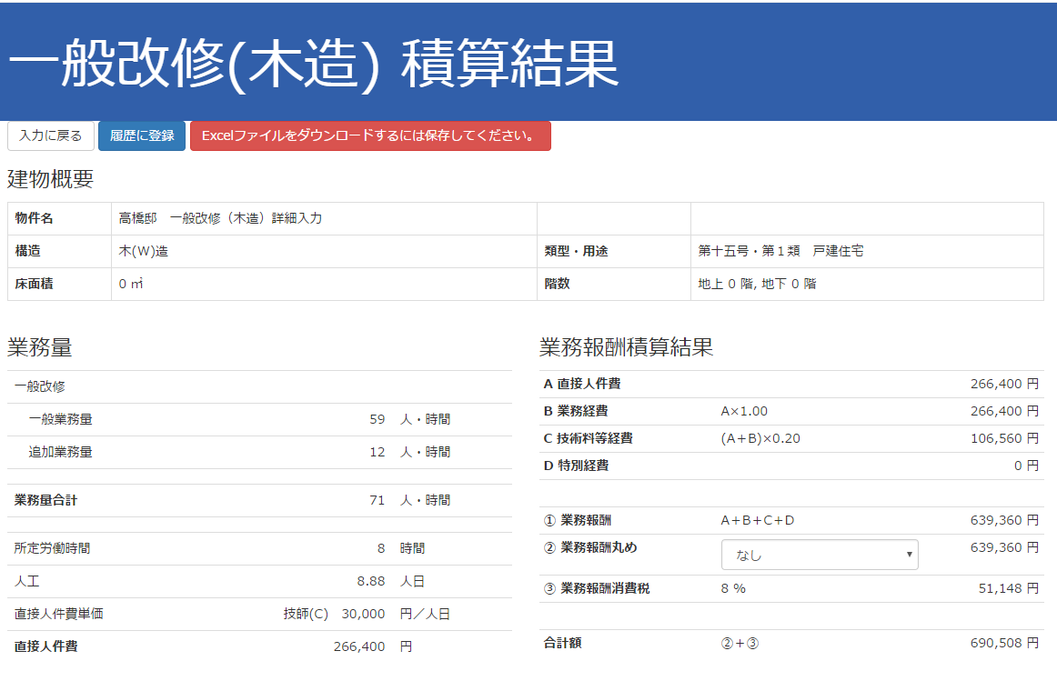Click the 建物概要 section heading
Screen dimensions: 1057x681
point(51,179)
